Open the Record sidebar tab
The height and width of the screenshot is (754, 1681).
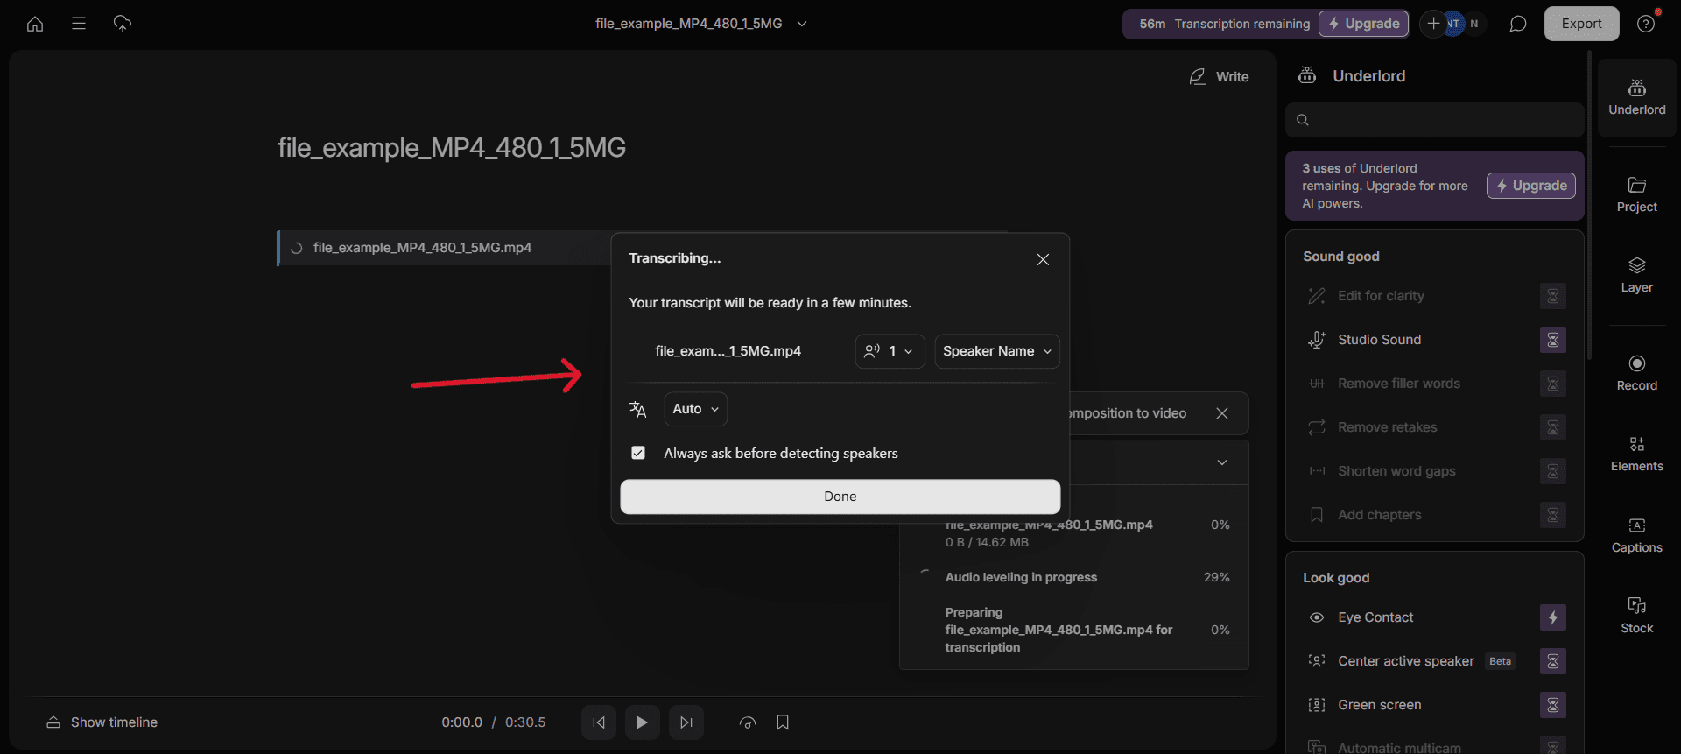1637,374
